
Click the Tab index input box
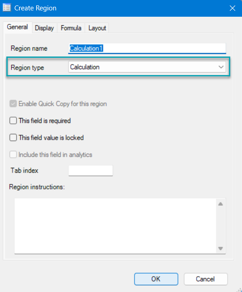pyautogui.click(x=91, y=170)
